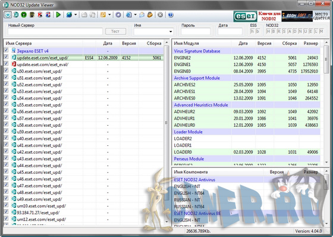Expand the Имя combo box dropdown
Image resolution: width=333 pixels, height=237 pixels.
[x=171, y=32]
